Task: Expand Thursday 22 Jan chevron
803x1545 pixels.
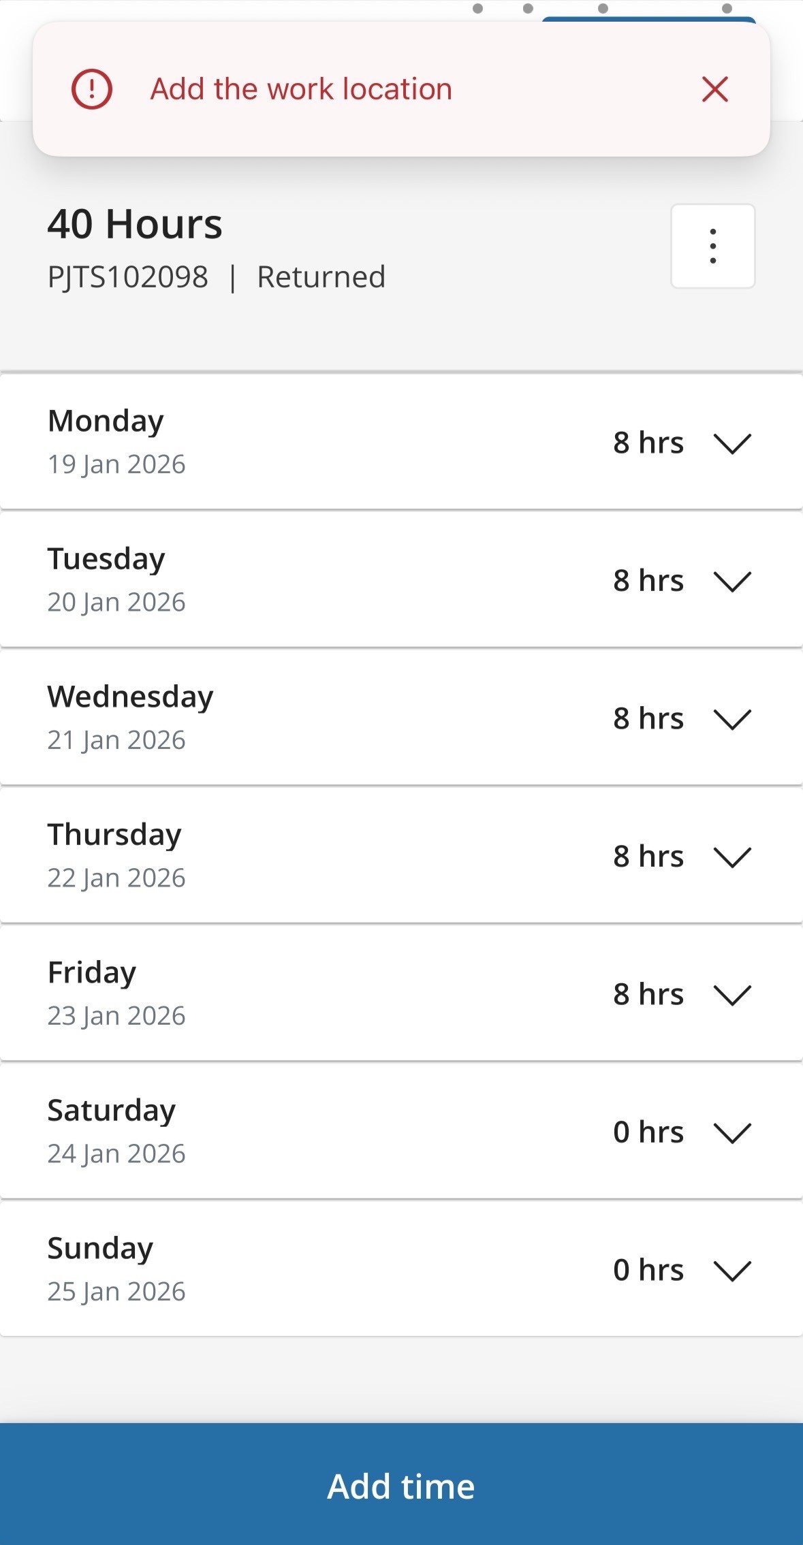Action: [731, 857]
